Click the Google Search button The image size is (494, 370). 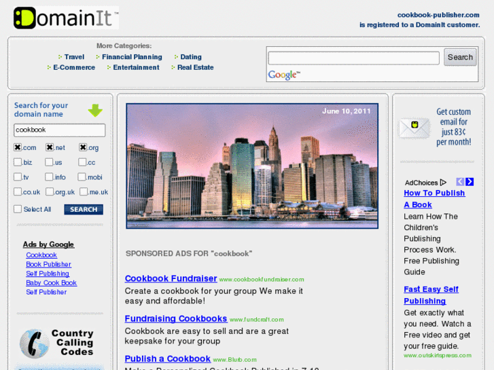pyautogui.click(x=460, y=57)
